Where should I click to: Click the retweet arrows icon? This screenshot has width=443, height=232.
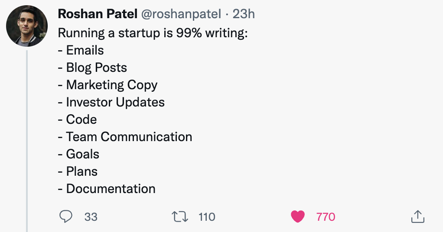[180, 217]
